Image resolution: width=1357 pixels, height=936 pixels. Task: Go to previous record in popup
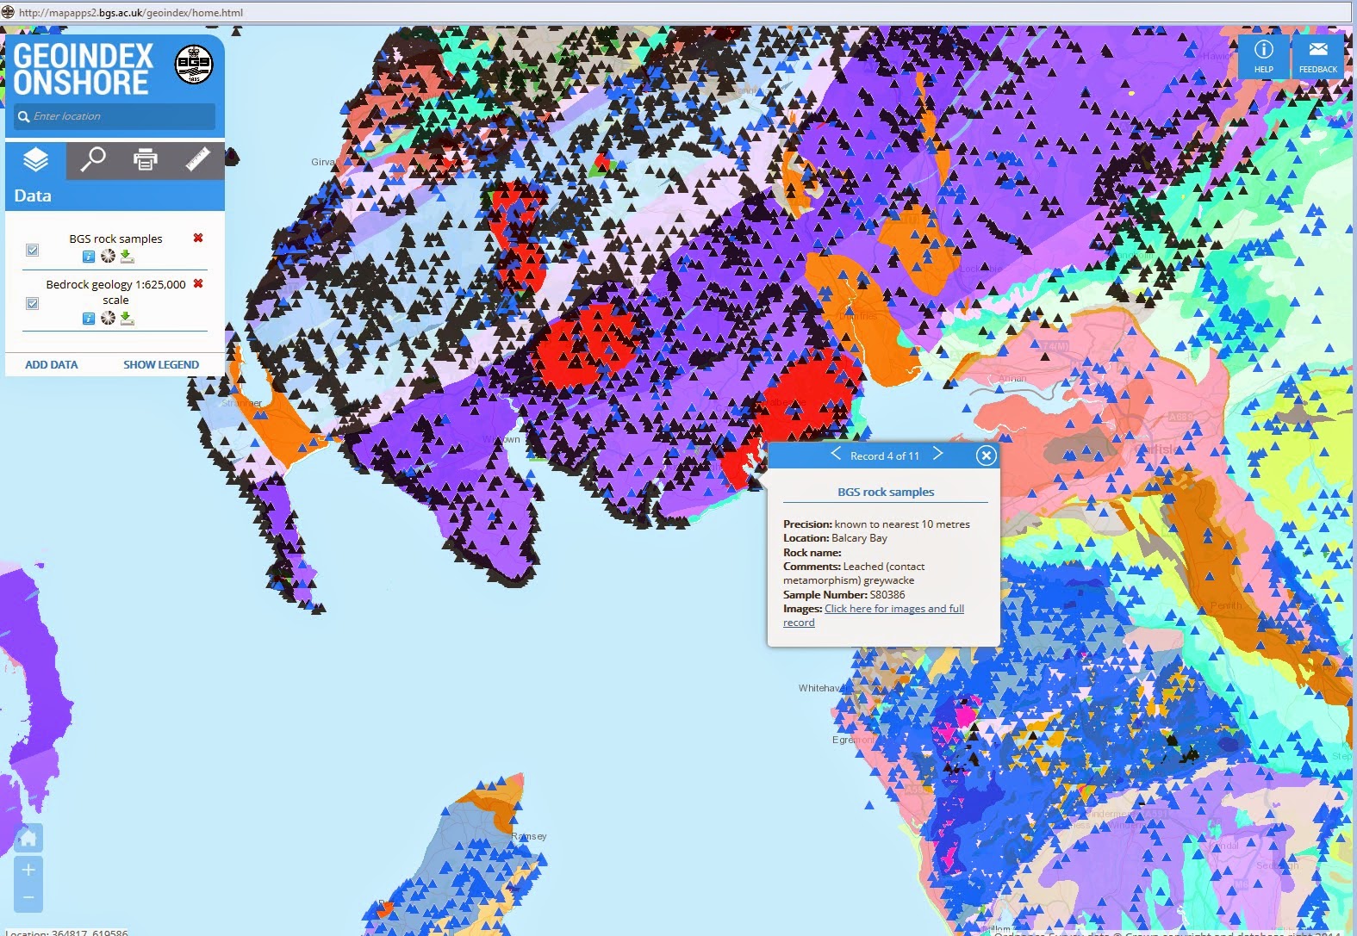[x=835, y=454]
